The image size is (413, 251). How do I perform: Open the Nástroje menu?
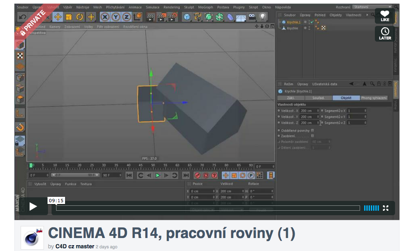pos(83,7)
